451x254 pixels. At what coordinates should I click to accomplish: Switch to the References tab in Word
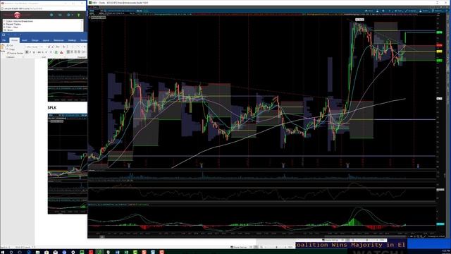click(x=58, y=40)
